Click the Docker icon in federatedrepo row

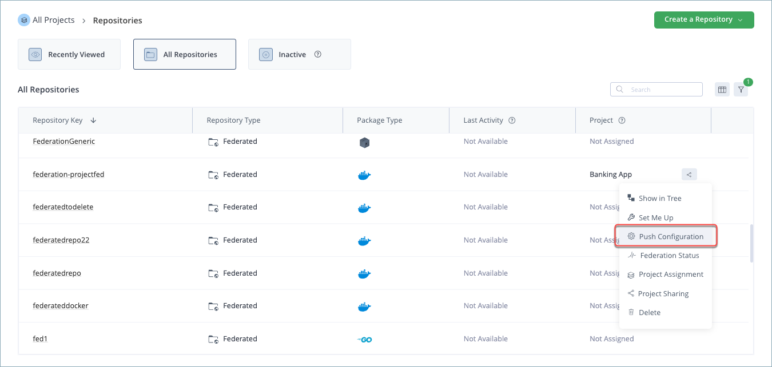point(364,274)
